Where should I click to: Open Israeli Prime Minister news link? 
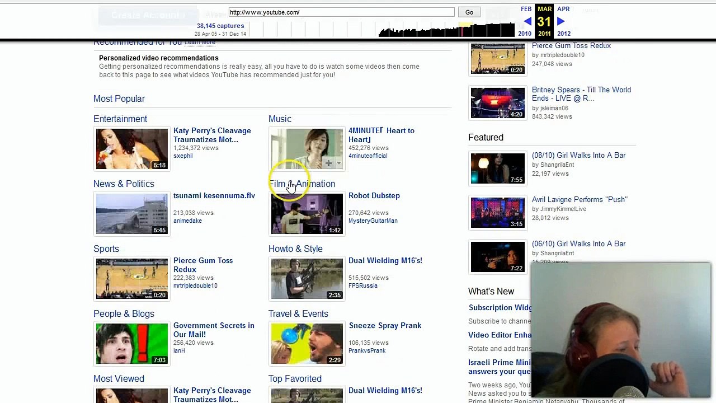[500, 367]
